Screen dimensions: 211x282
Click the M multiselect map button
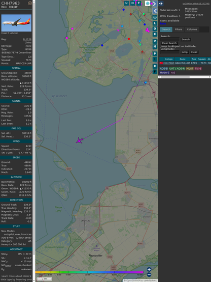(x=155, y=47)
